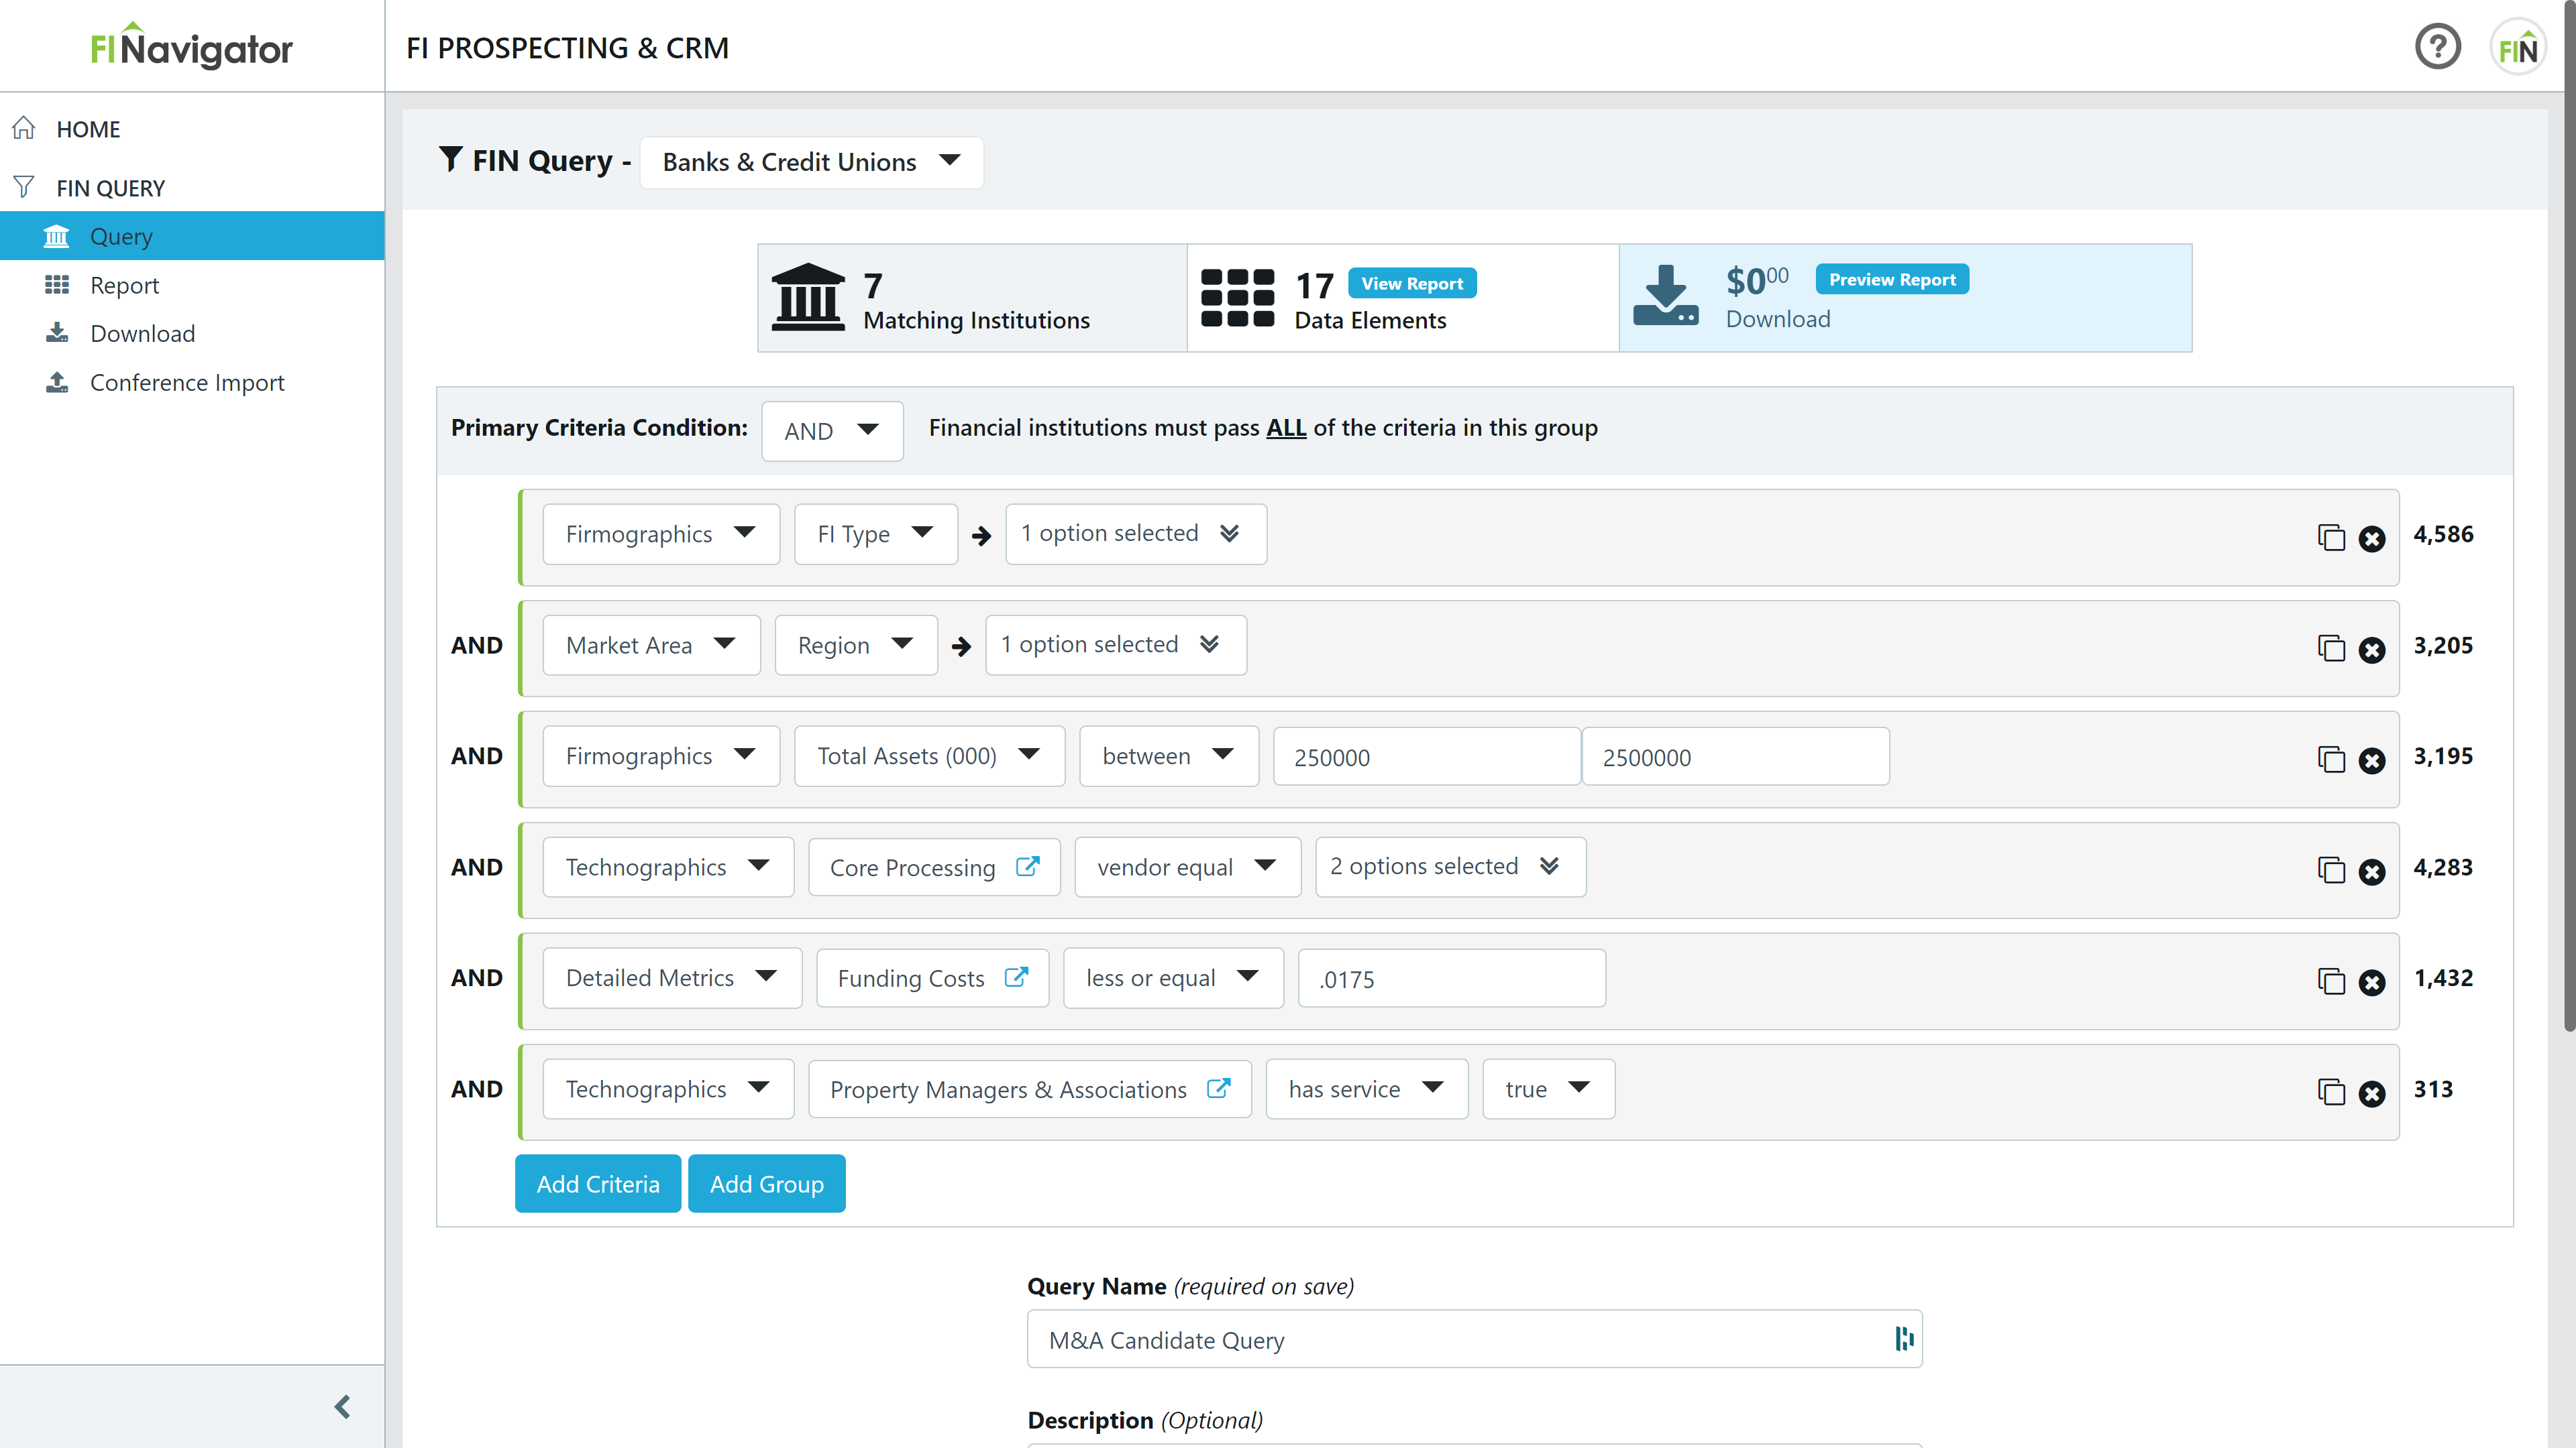Open Banks & Credit Unions dropdown

click(811, 162)
